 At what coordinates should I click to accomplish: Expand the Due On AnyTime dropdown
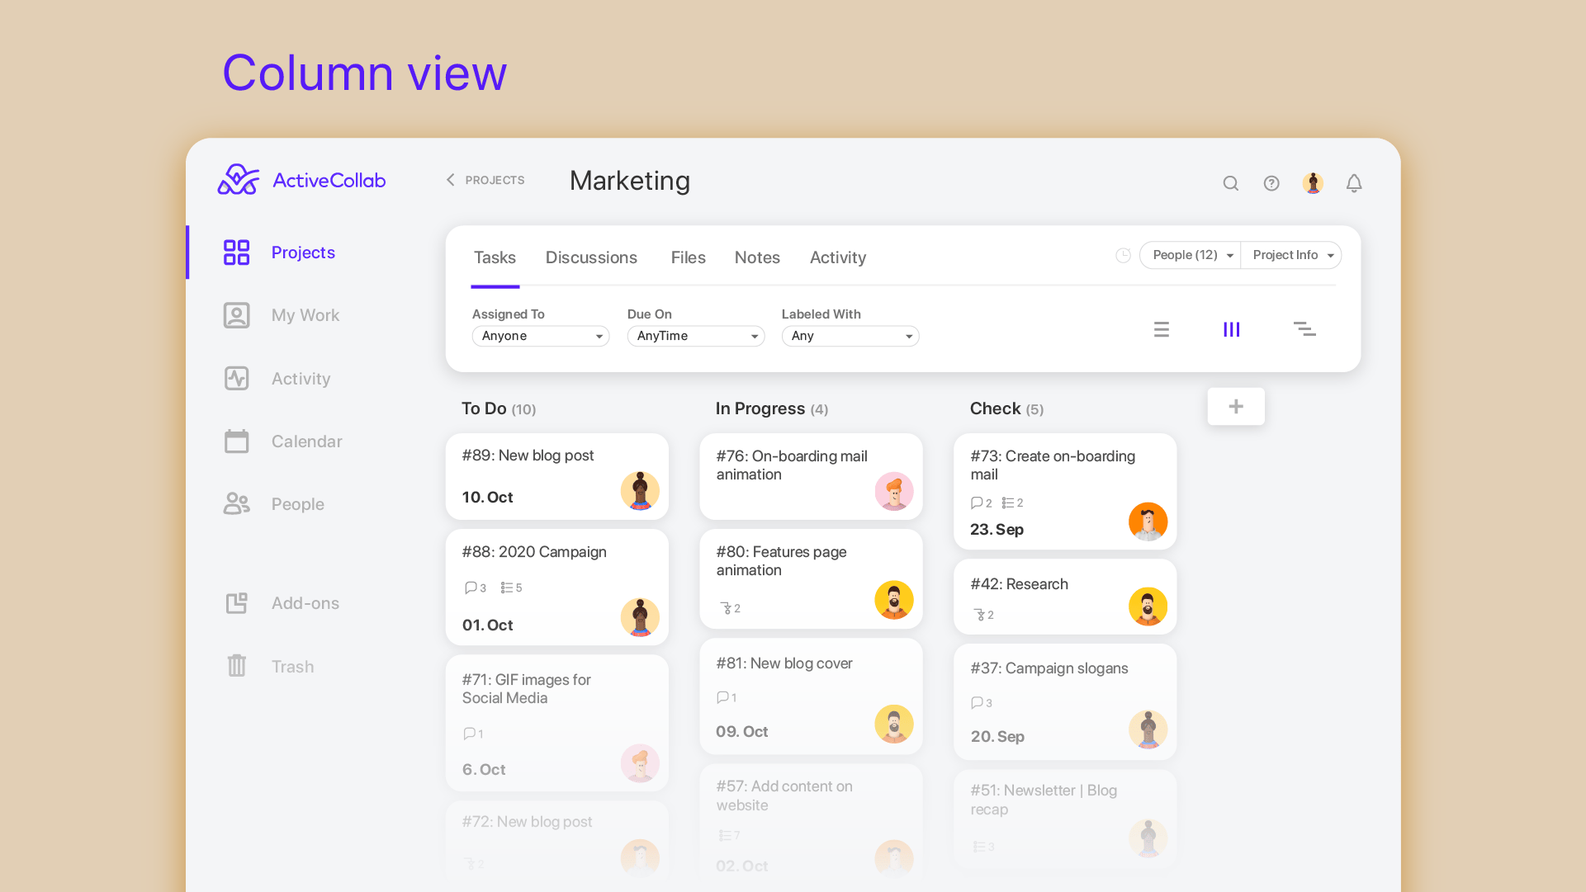(x=695, y=336)
